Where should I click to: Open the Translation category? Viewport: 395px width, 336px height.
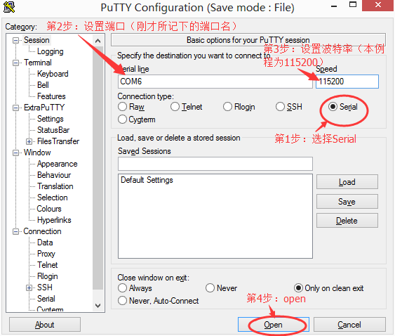[x=55, y=186]
